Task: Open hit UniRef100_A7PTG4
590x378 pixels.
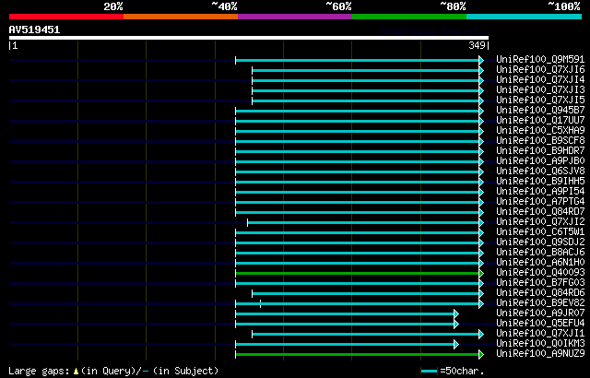Action: tap(540, 202)
